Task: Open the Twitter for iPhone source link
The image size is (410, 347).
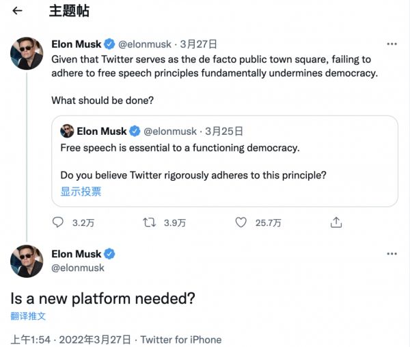Action: (x=181, y=339)
